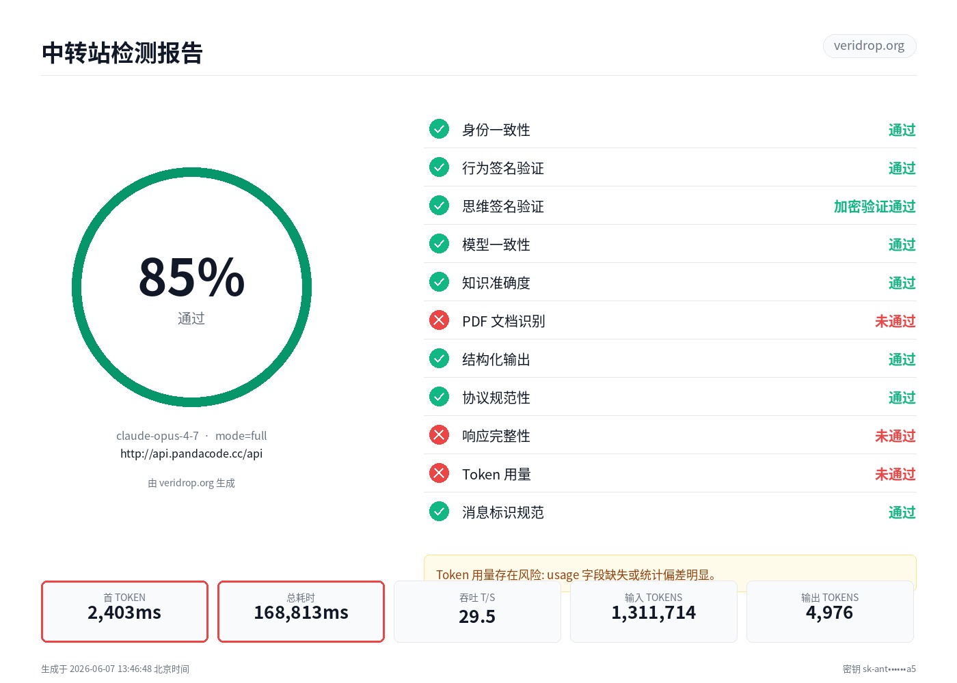The width and height of the screenshot is (957, 683).
Task: Click check icon for 思维签名验证
Action: (x=439, y=206)
